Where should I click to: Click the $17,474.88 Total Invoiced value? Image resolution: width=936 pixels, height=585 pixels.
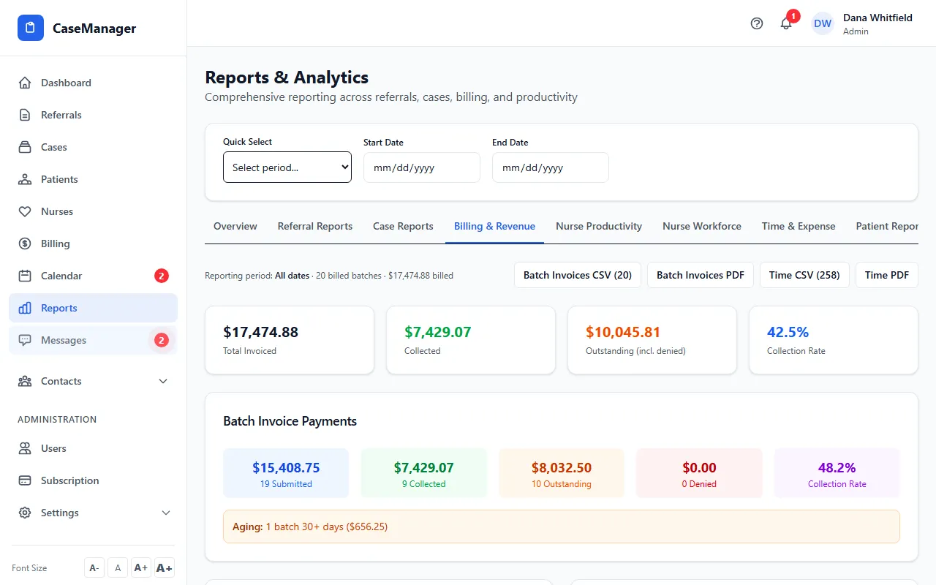pos(260,332)
